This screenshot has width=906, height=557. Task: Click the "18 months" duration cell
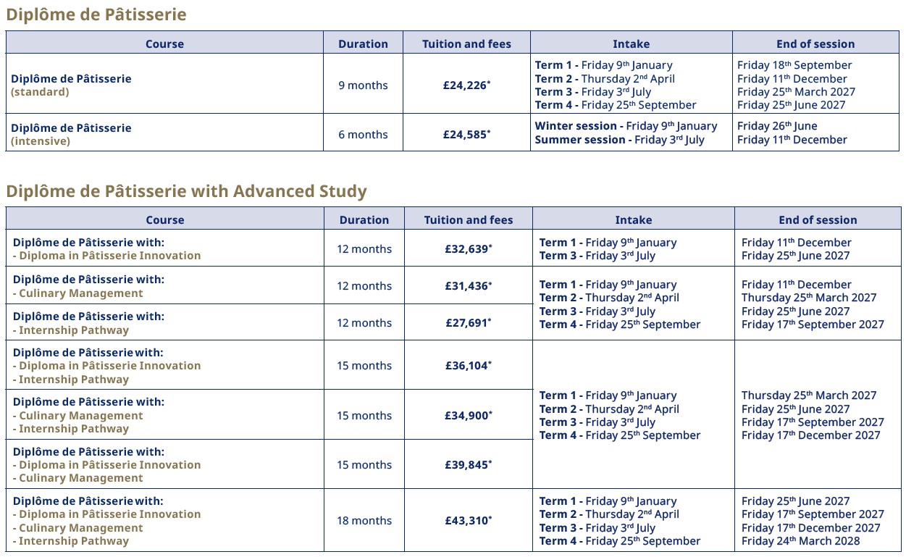pyautogui.click(x=364, y=520)
